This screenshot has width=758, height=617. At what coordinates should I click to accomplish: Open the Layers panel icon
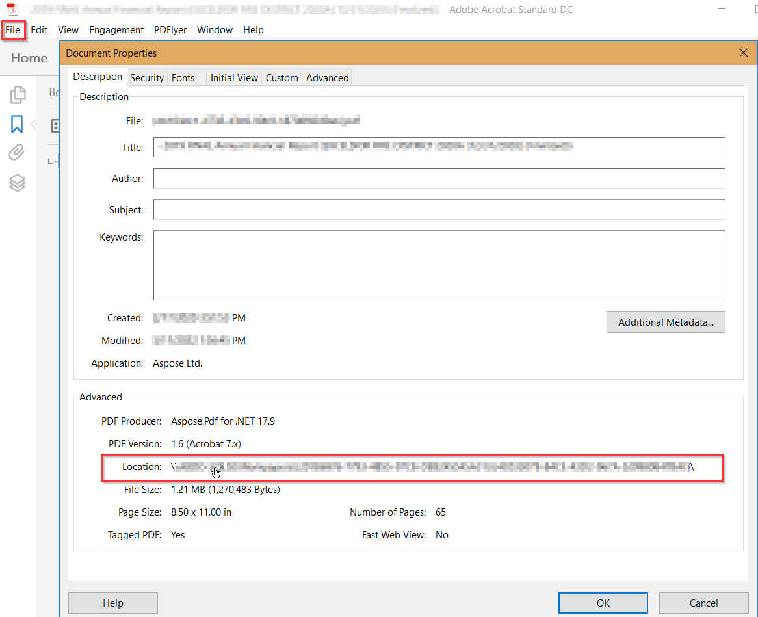(18, 183)
